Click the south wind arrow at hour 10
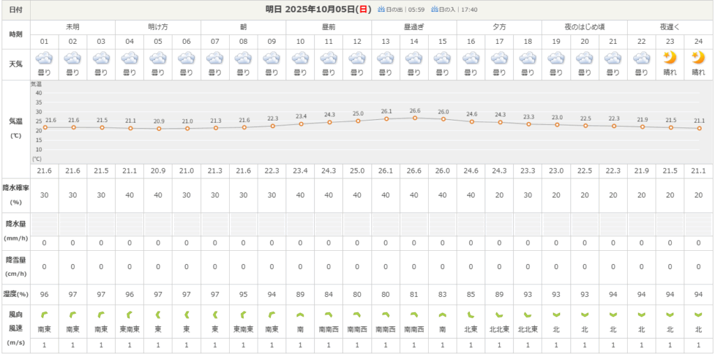This screenshot has width=715, height=354. [x=300, y=314]
